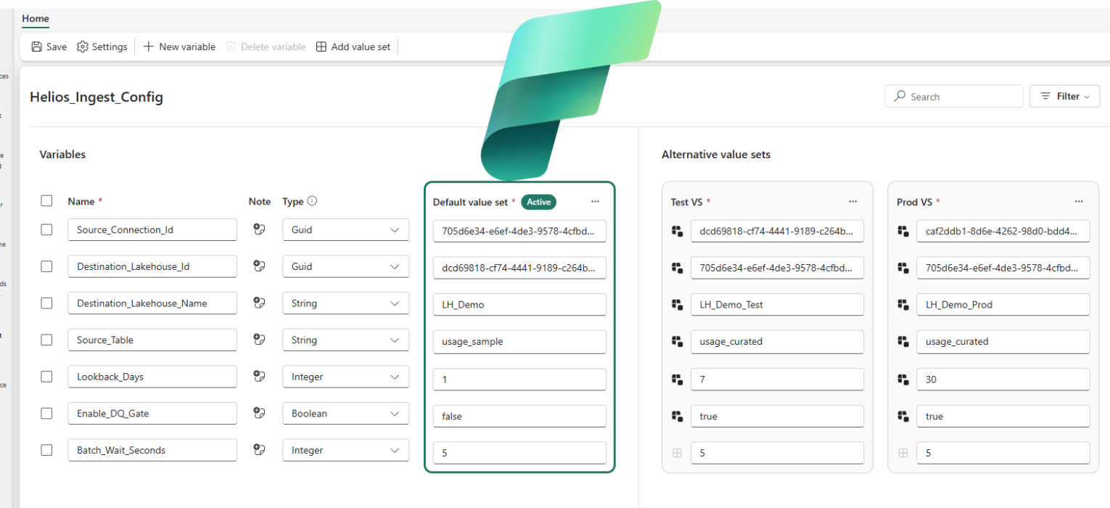This screenshot has height=508, width=1110.
Task: Edit the default value false
Action: coord(519,417)
